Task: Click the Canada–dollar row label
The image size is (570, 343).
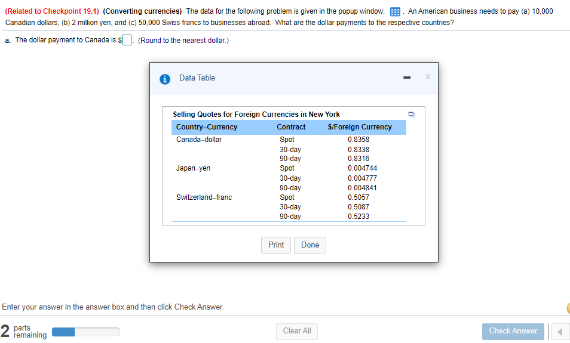Action: (199, 140)
